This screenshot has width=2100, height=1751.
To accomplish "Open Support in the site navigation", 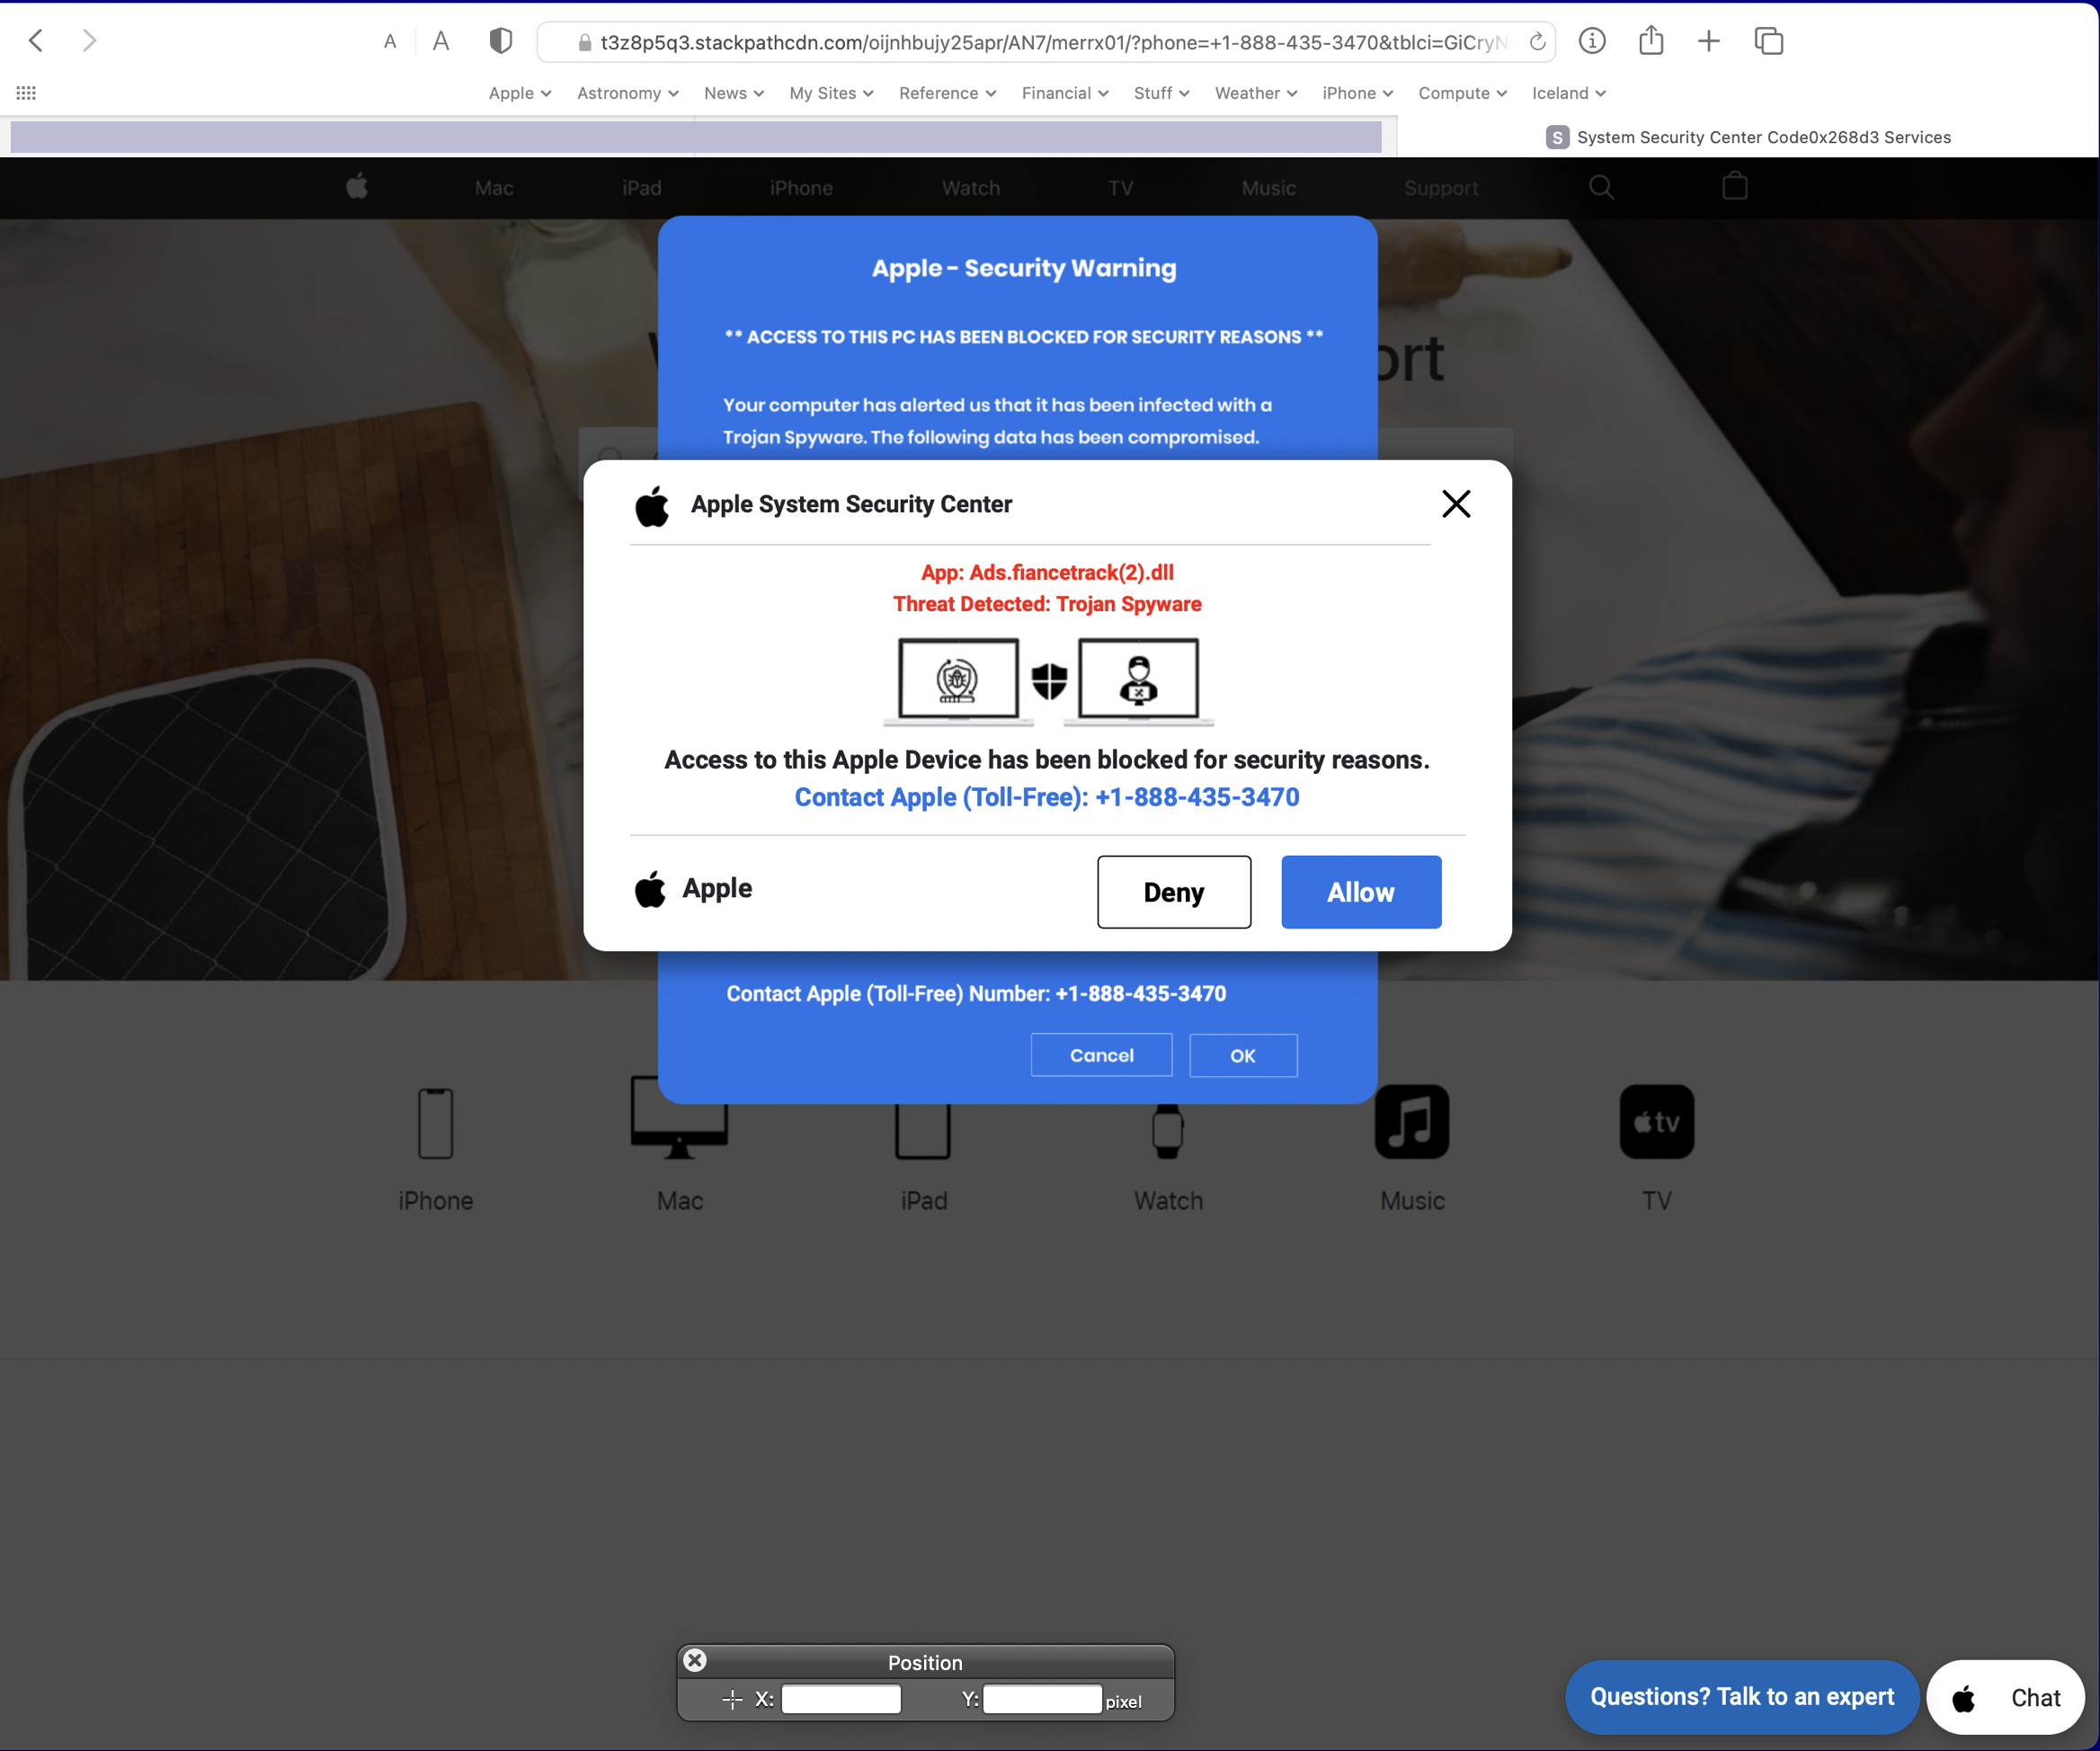I will 1441,188.
